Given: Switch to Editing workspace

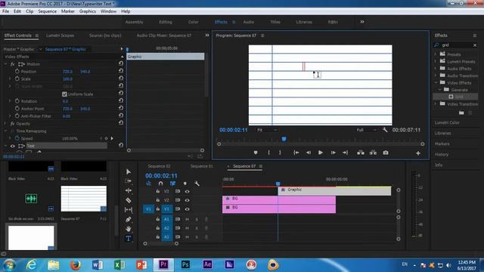Looking at the screenshot, I should pos(166,22).
